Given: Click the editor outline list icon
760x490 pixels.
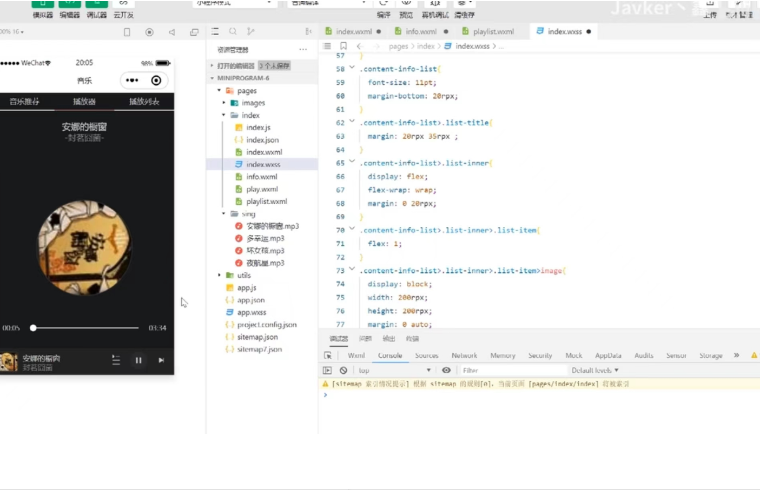Looking at the screenshot, I should click(x=327, y=46).
